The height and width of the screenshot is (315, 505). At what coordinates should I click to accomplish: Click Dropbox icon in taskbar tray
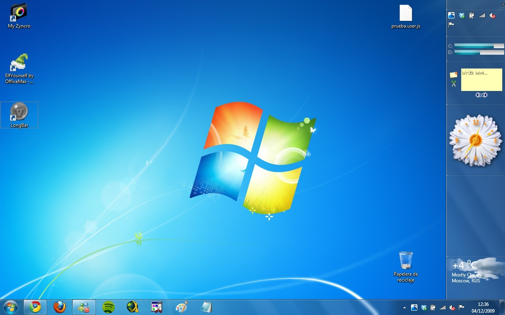click(424, 308)
